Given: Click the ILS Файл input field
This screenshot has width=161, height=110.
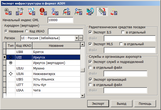Looking at the screenshot, I should (x=130, y=38).
